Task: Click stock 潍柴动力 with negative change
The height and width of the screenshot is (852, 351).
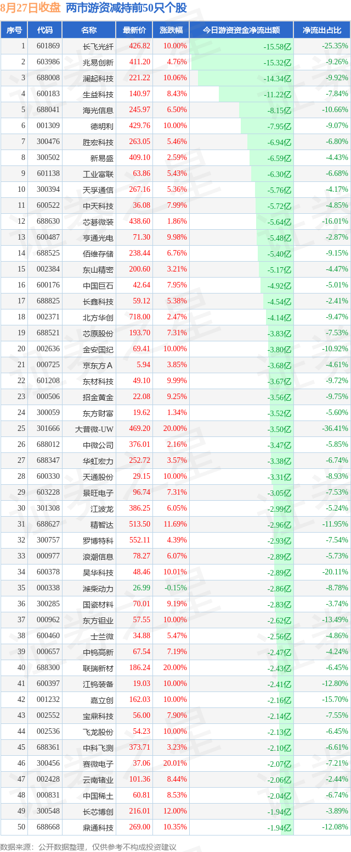Action: coord(98,588)
